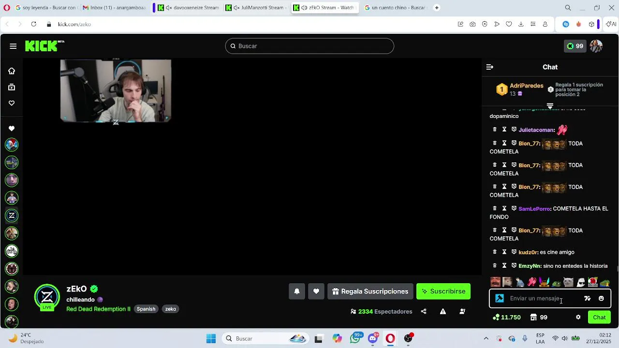This screenshot has height=348, width=619.
Task: Open OBS Studio from the taskbar
Action: 408,338
